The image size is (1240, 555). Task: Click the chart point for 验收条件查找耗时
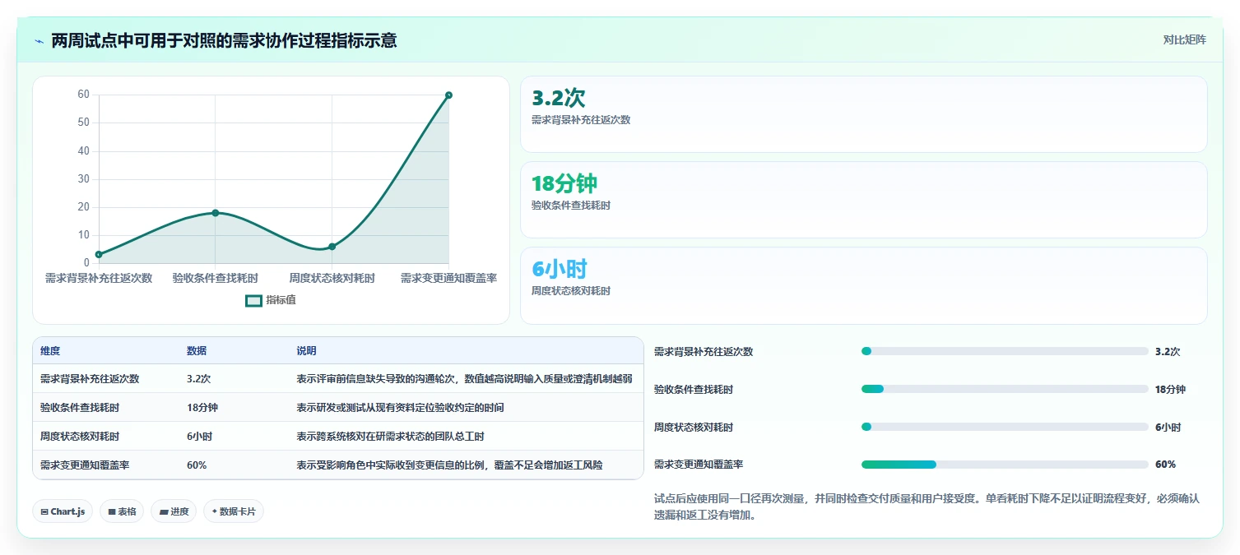pos(216,213)
